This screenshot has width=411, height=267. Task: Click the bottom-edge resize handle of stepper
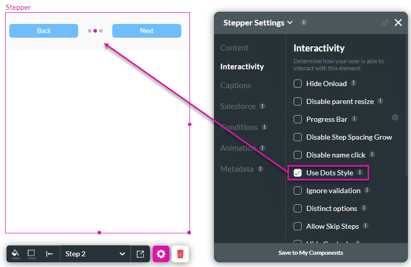point(99,232)
